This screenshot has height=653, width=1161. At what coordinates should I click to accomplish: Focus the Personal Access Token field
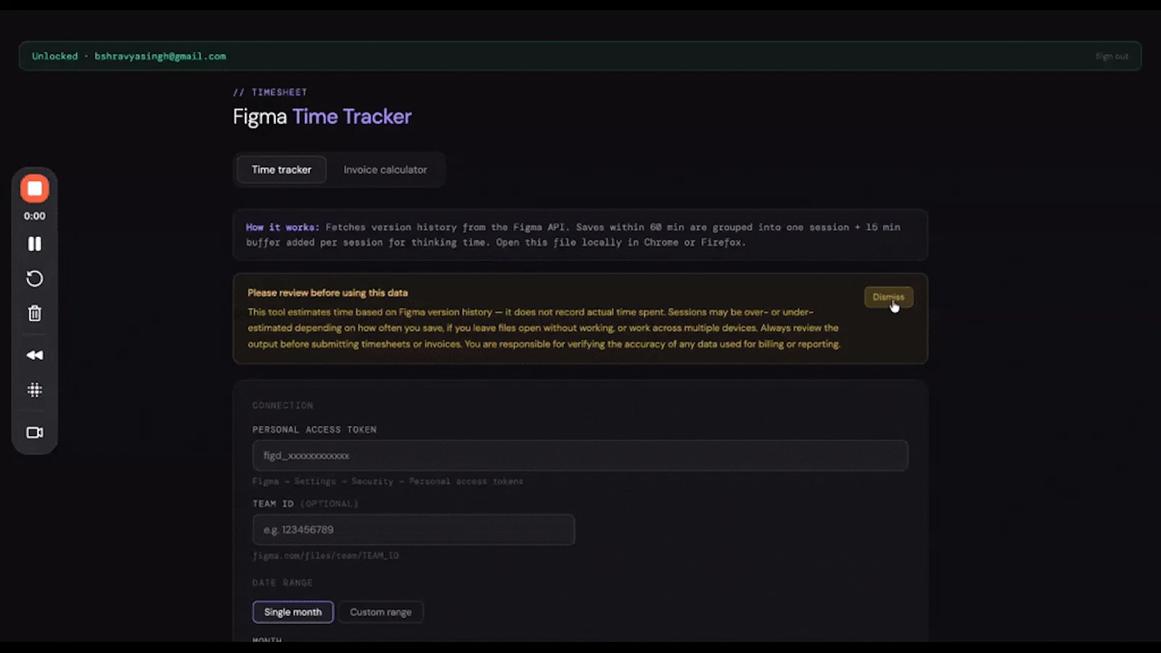pos(580,456)
